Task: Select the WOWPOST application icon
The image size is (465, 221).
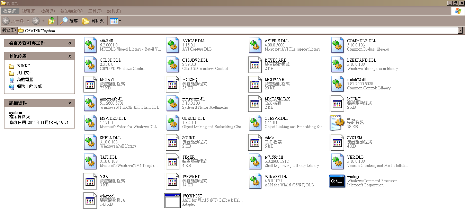Action: [172, 200]
